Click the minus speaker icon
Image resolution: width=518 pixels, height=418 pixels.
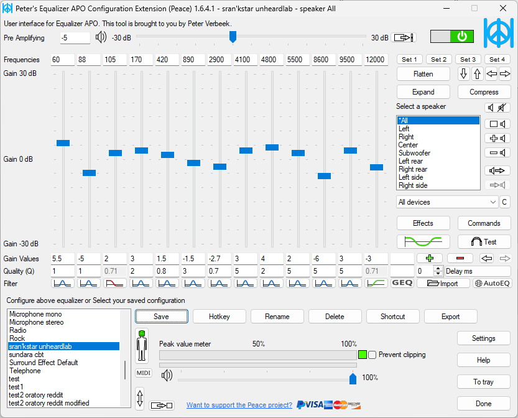[497, 152]
